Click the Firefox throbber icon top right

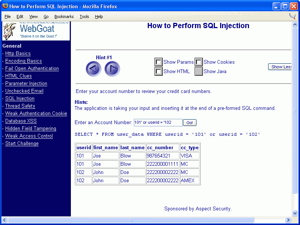(292, 16)
